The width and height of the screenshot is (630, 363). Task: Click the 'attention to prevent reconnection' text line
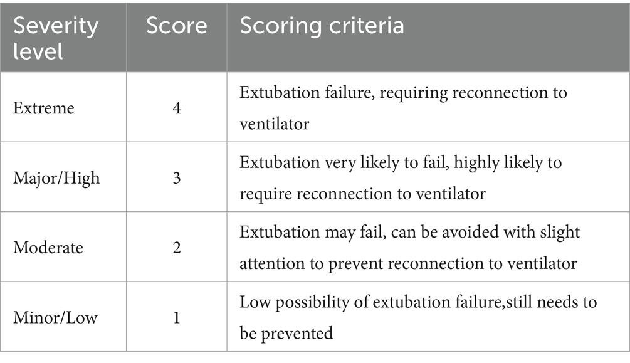click(407, 263)
